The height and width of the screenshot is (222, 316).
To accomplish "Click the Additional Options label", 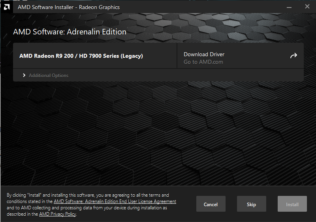I will [x=49, y=76].
